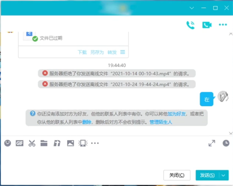
Task: Open the chat history clock icon
Action: click(226, 143)
